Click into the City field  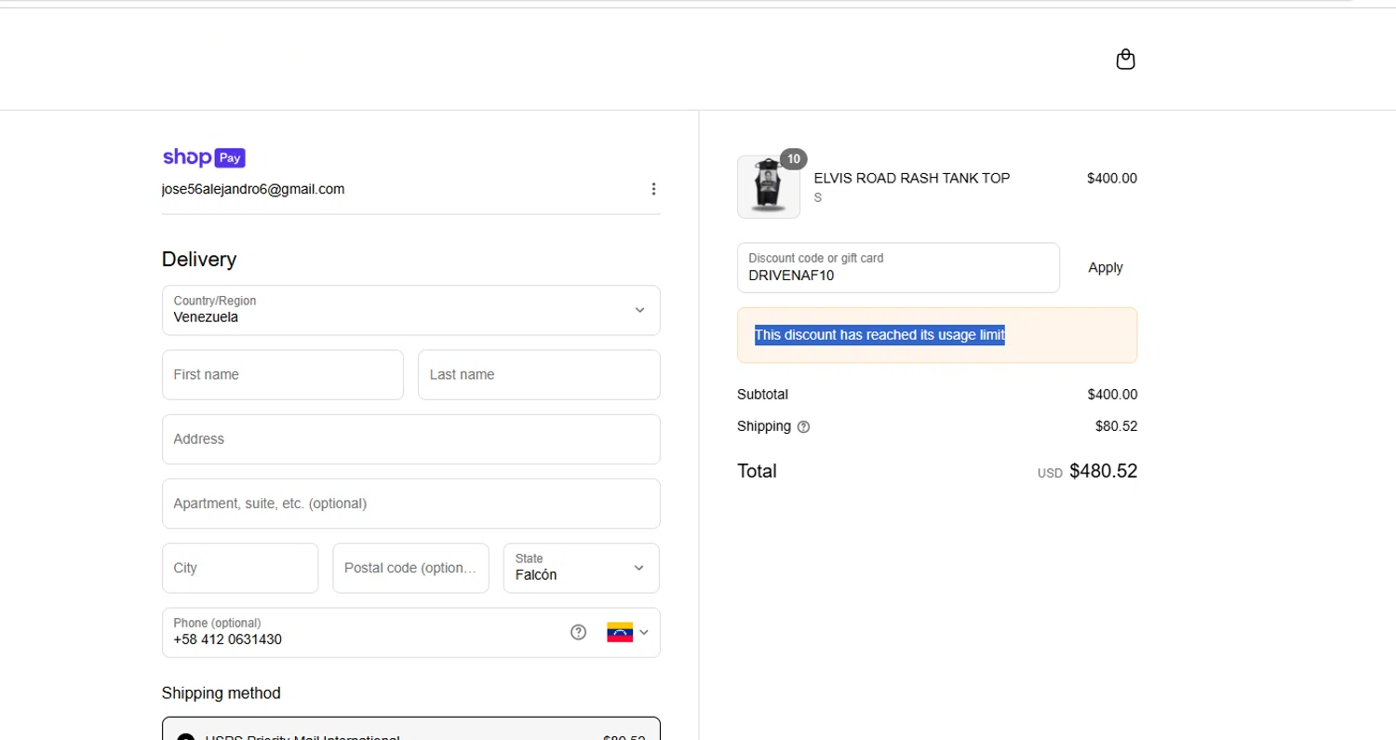point(240,568)
